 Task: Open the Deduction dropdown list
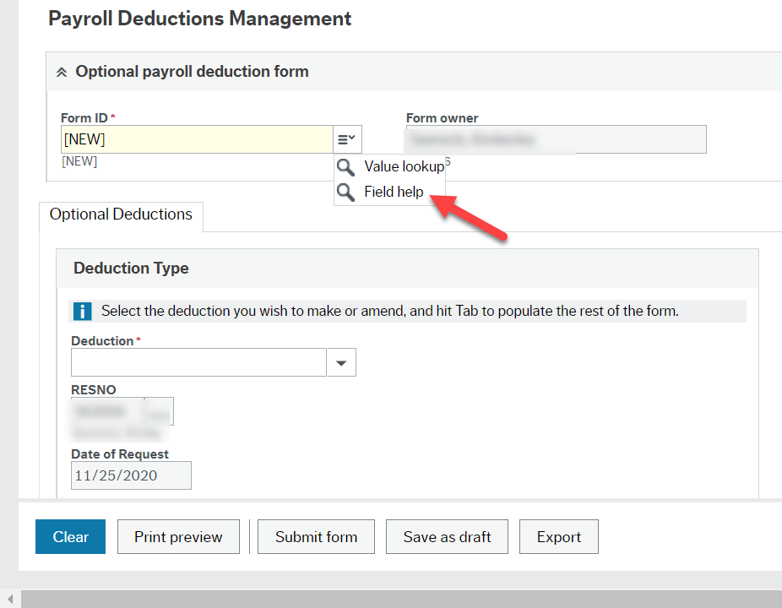click(341, 361)
